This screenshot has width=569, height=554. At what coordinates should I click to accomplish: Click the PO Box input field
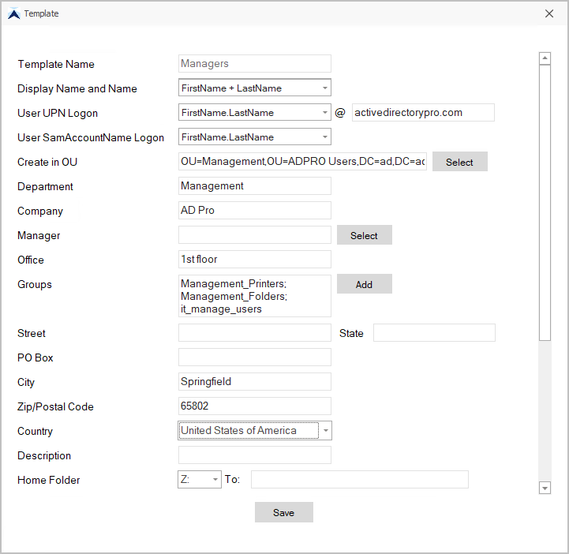254,357
